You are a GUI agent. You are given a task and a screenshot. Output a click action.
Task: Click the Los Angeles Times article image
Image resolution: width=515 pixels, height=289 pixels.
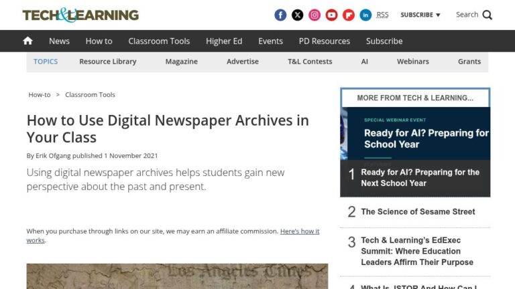[177, 276]
